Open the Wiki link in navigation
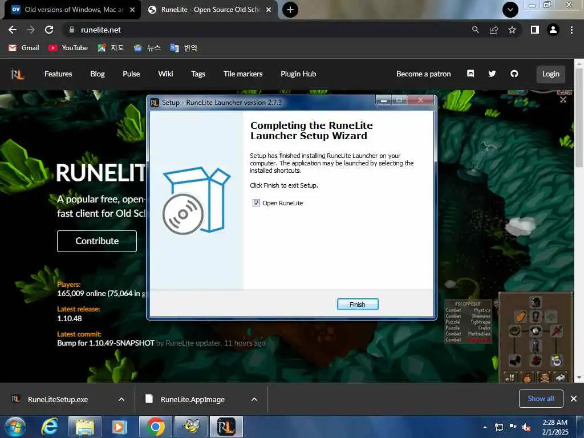This screenshot has width=584, height=438. point(165,74)
